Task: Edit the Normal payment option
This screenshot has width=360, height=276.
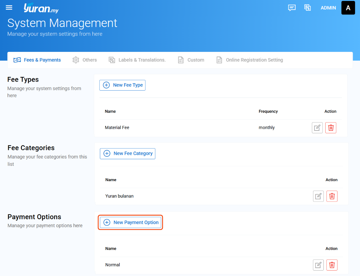Action: 318,265
